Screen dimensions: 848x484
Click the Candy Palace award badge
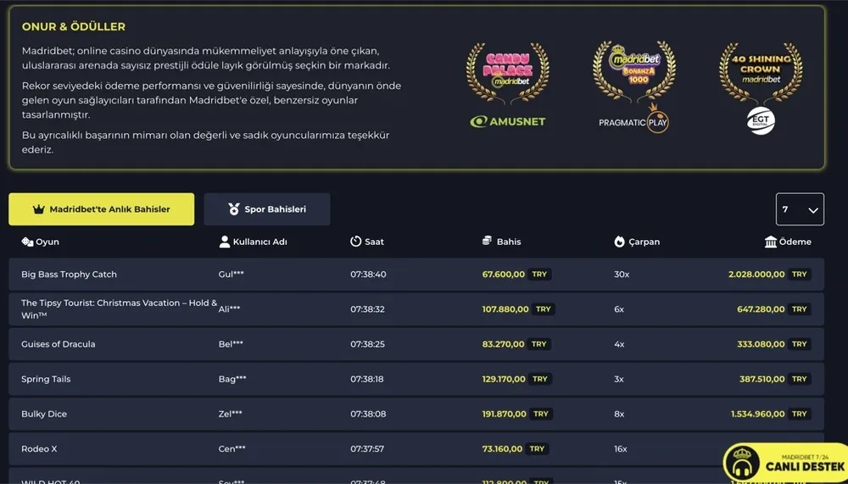(508, 72)
